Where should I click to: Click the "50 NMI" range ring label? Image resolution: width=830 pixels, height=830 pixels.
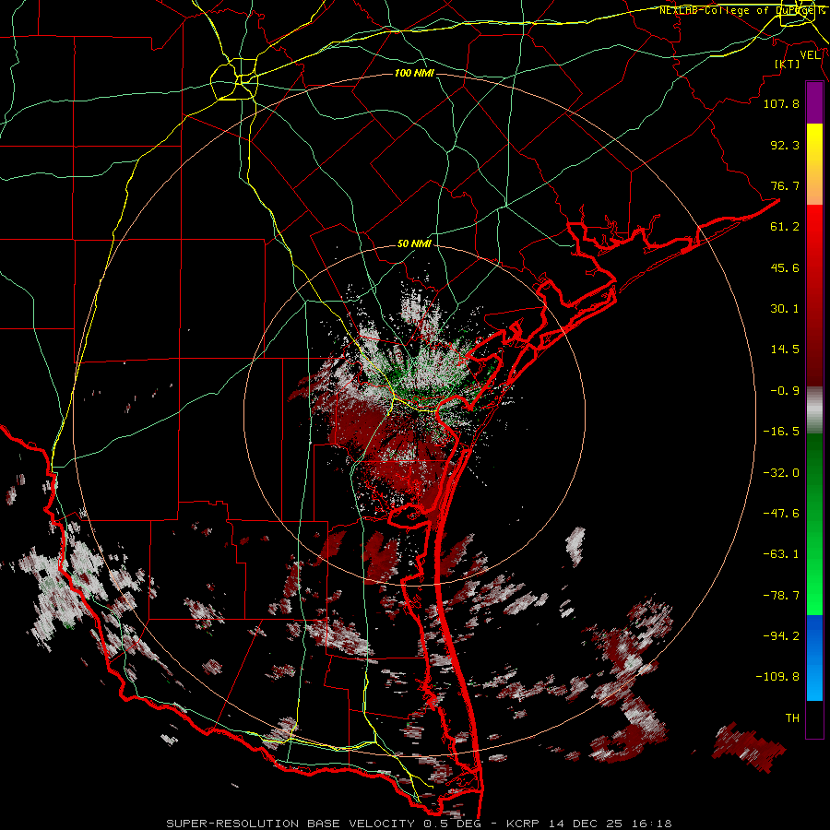pos(414,244)
